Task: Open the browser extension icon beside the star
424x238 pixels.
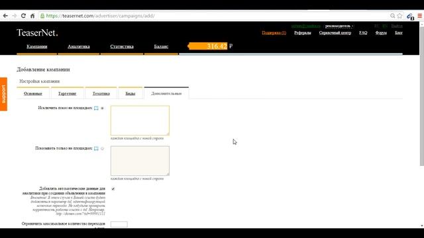Action: pyautogui.click(x=410, y=16)
